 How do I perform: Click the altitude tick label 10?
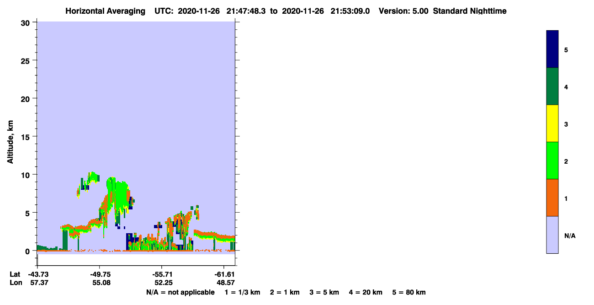click(x=27, y=175)
